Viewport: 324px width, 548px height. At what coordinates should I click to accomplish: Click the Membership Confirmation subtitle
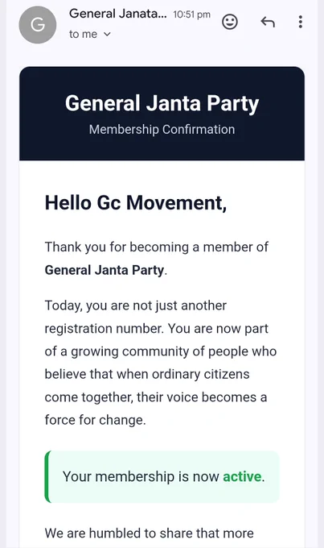coord(162,129)
